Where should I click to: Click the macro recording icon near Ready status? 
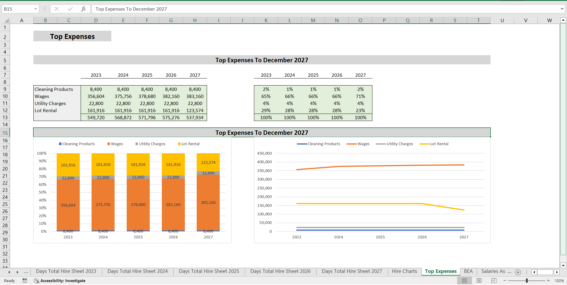25,281
